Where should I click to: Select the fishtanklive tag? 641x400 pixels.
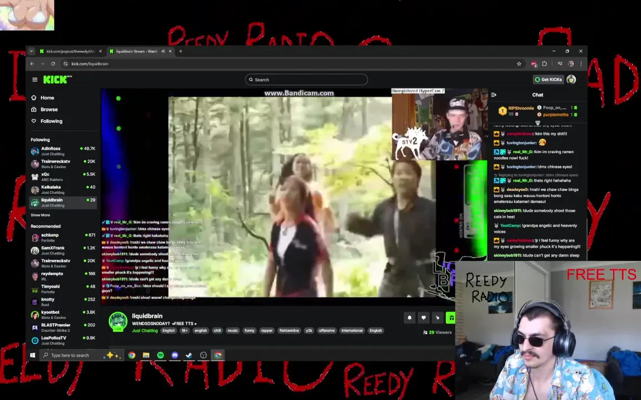point(289,331)
